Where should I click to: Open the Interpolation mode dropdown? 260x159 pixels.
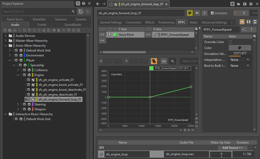pyautogui.click(x=240, y=60)
